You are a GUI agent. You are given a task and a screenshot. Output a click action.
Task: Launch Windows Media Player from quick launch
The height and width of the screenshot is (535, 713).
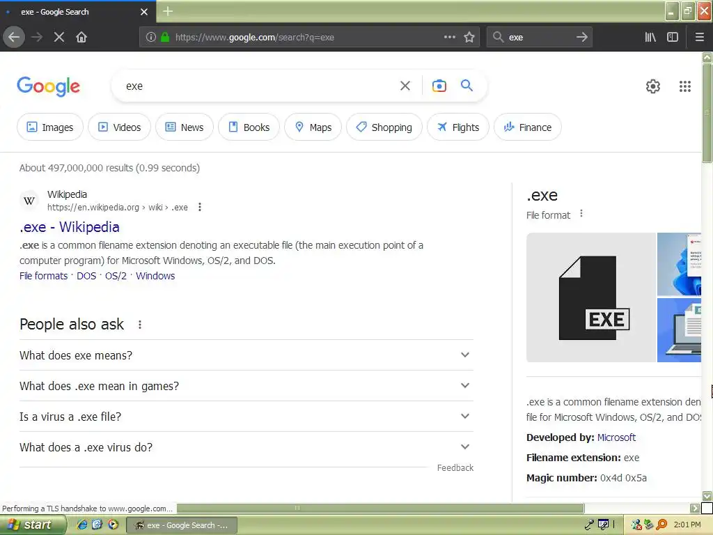pyautogui.click(x=113, y=525)
